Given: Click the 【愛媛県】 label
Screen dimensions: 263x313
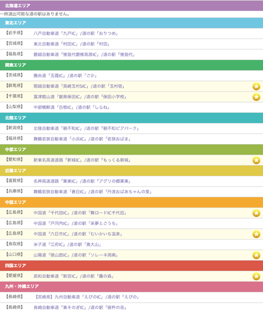Looking at the screenshot, I should tap(14, 276).
